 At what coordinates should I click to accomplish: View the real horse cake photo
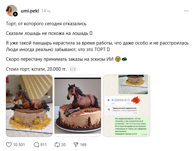click(x=29, y=106)
